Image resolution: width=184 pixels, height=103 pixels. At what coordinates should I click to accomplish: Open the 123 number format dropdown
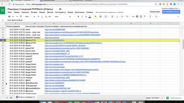coord(50,17)
